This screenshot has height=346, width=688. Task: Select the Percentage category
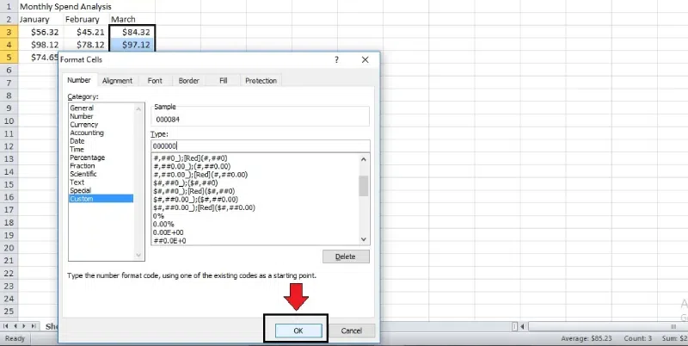88,158
